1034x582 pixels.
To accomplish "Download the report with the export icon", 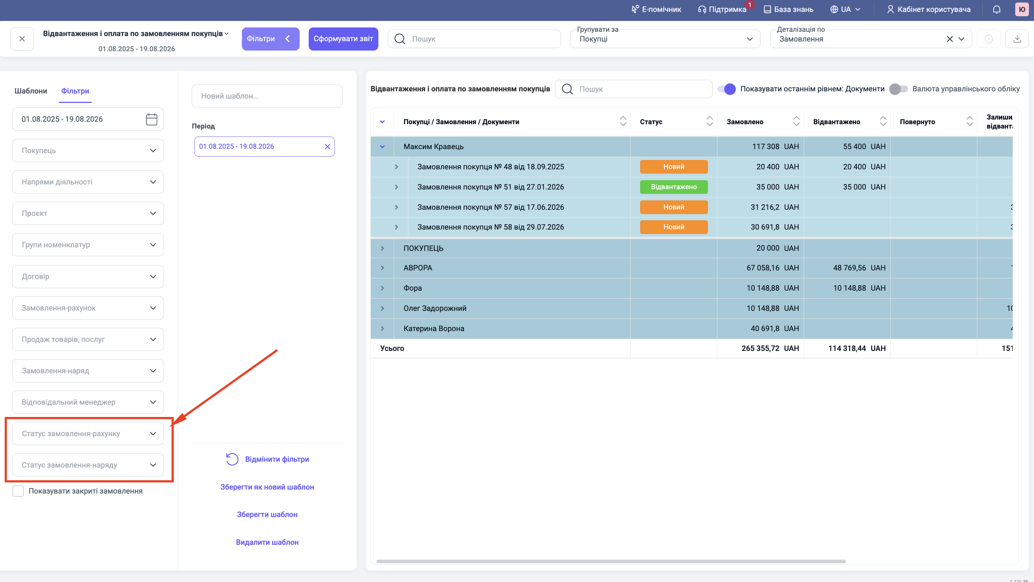I will point(1017,39).
